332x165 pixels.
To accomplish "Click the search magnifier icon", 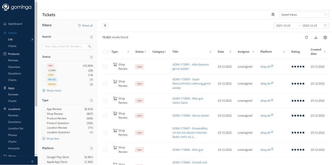I will 90,47.
